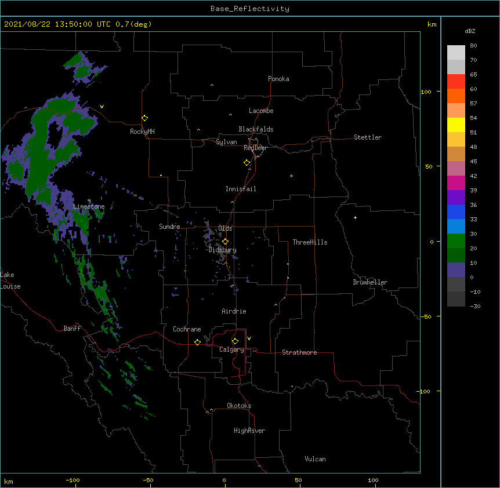Click the RedDeer city label
This screenshot has width=500, height=488.
pyautogui.click(x=255, y=148)
